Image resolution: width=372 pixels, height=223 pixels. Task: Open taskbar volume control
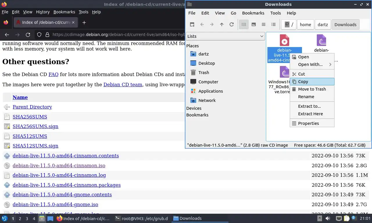328,218
